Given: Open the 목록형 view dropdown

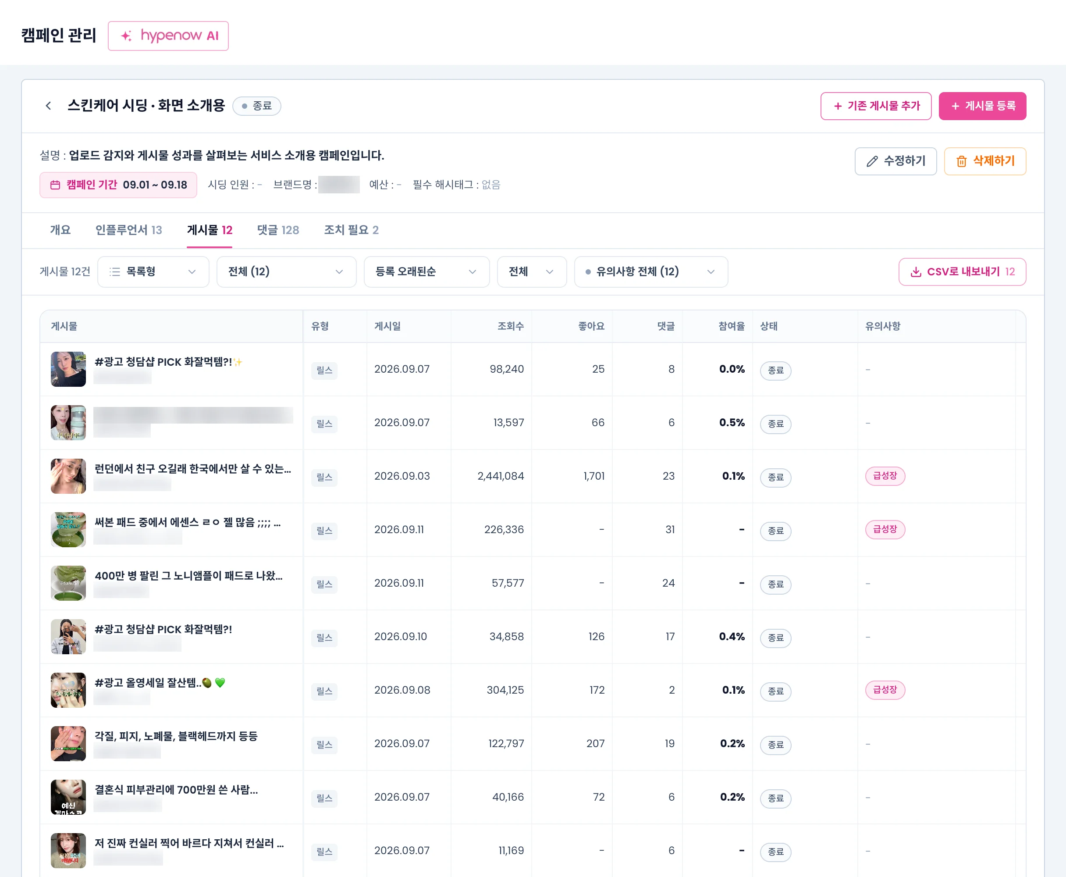Looking at the screenshot, I should (x=153, y=272).
